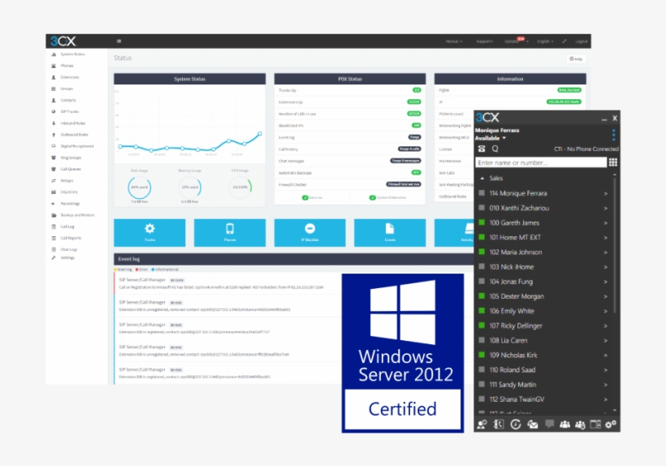Open the Available status dropdown in softphone

tap(491, 138)
